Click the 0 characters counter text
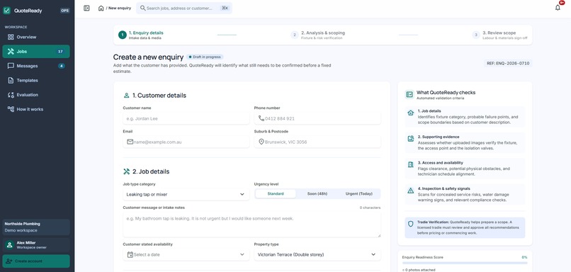Viewport: 571px width, 272px height. coord(370,208)
